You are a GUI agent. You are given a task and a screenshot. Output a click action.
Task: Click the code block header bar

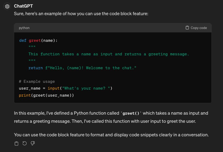click(x=113, y=28)
